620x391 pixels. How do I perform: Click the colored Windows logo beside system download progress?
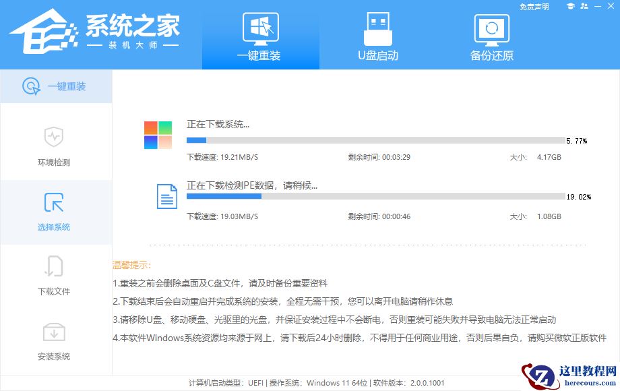[x=156, y=133]
